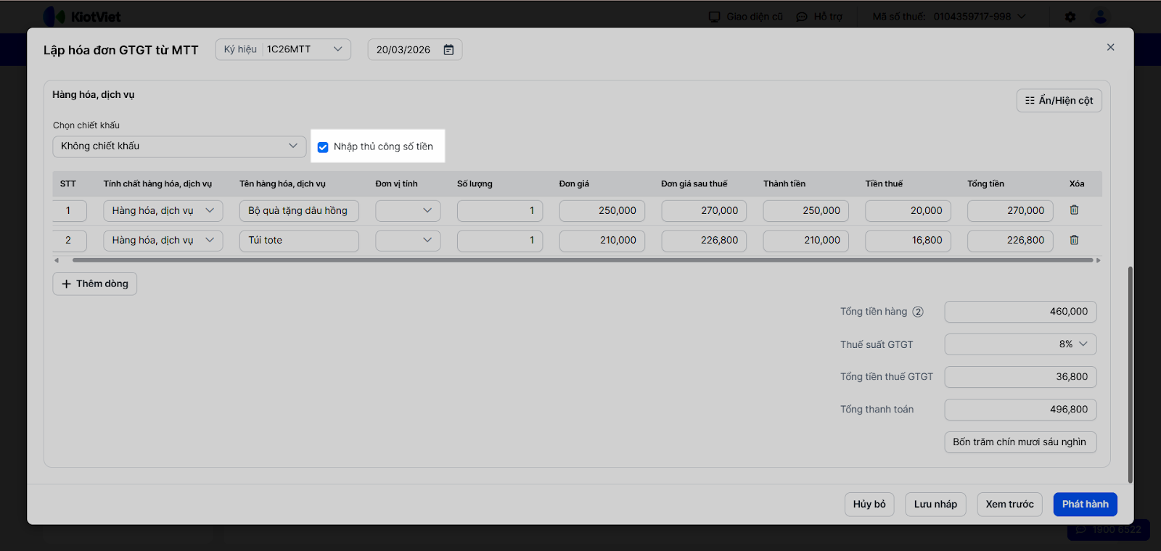Open Tính chất dropdown for row 2
Screen dimensions: 1161x551
[163, 241]
